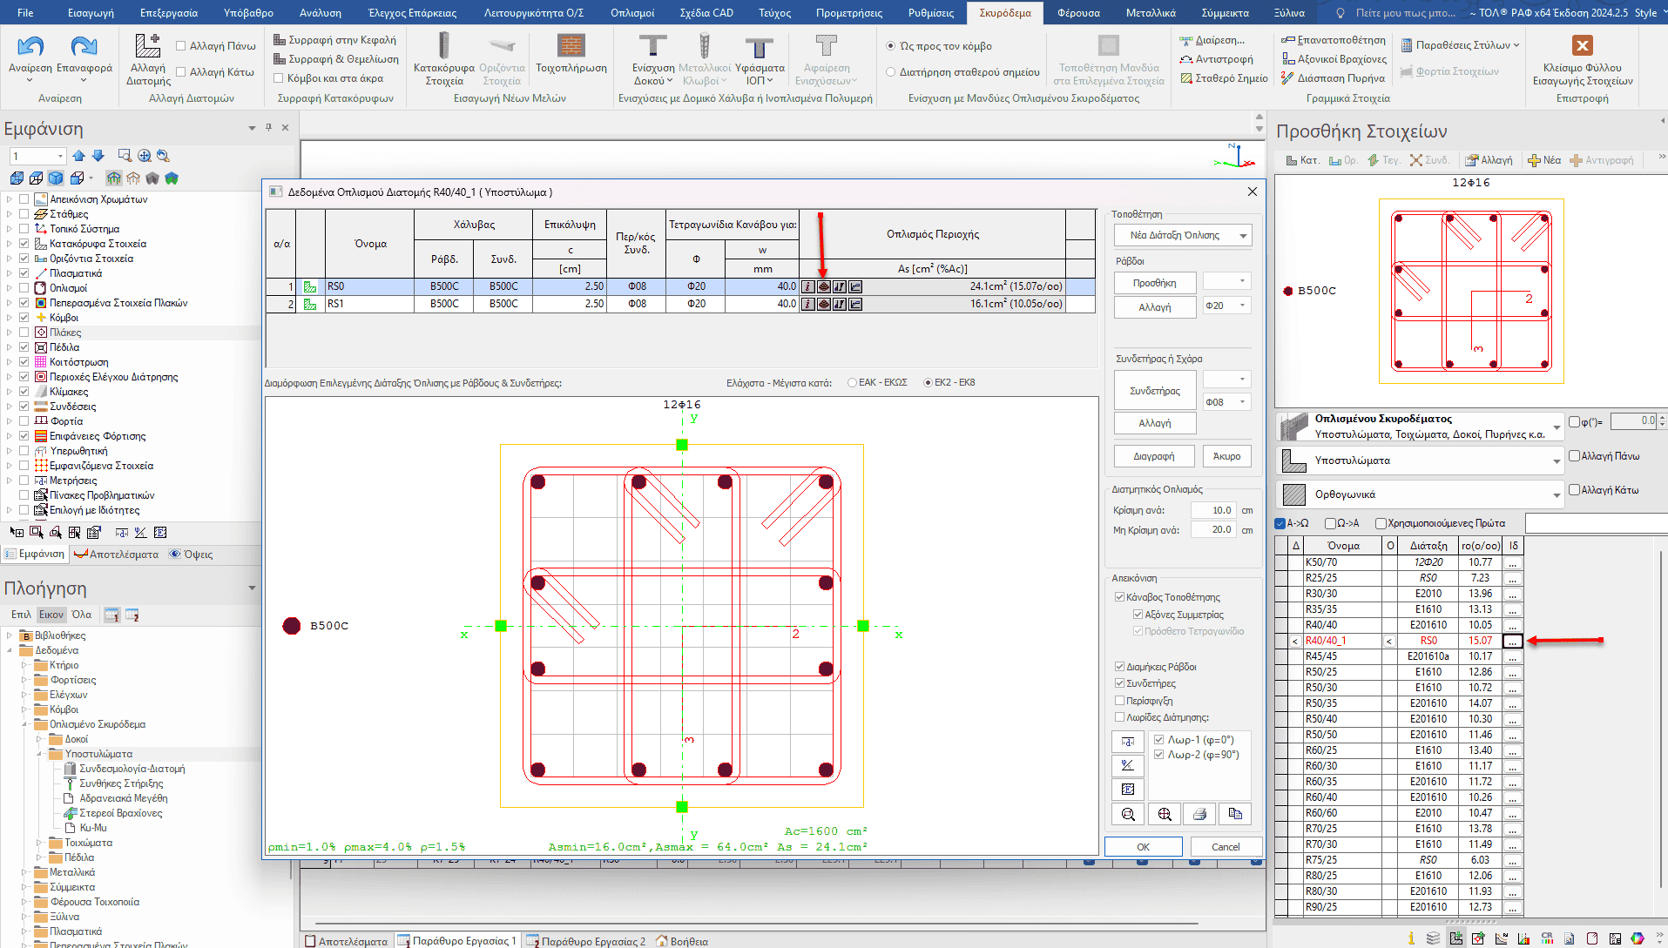Click the Τοιχοπλήρωση brick wall icon

(x=571, y=46)
